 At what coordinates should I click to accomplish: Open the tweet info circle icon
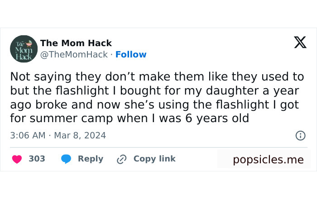(x=300, y=135)
